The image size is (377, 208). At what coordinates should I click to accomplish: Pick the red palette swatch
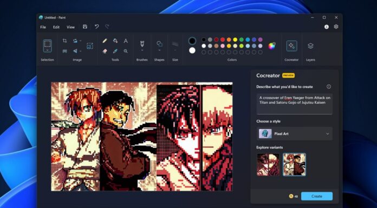pos(223,39)
